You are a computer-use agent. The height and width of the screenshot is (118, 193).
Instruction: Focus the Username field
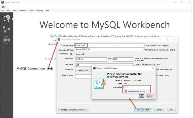point(104,65)
